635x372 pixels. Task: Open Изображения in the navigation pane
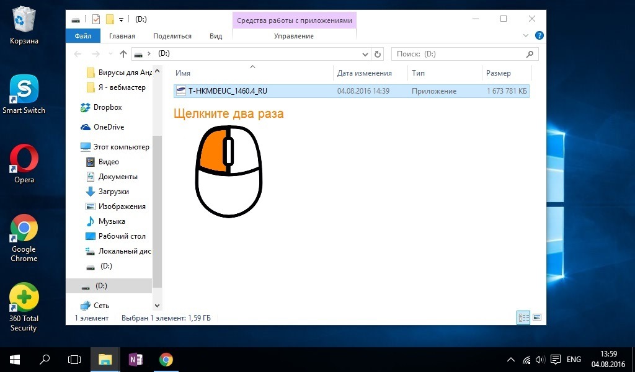116,206
